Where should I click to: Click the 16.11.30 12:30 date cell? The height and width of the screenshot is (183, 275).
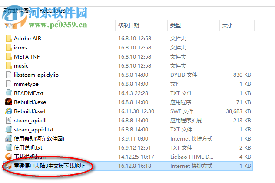(136, 111)
